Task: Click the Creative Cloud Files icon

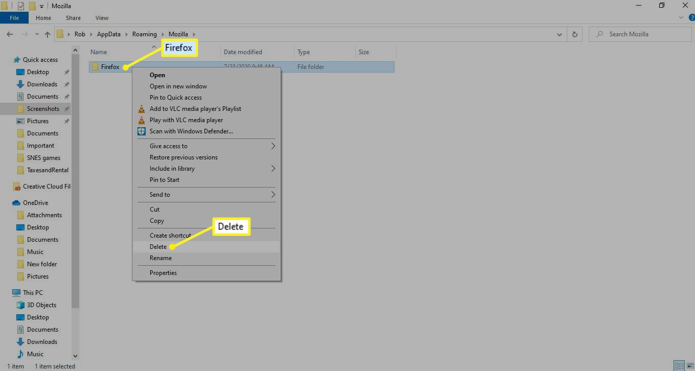Action: click(16, 187)
